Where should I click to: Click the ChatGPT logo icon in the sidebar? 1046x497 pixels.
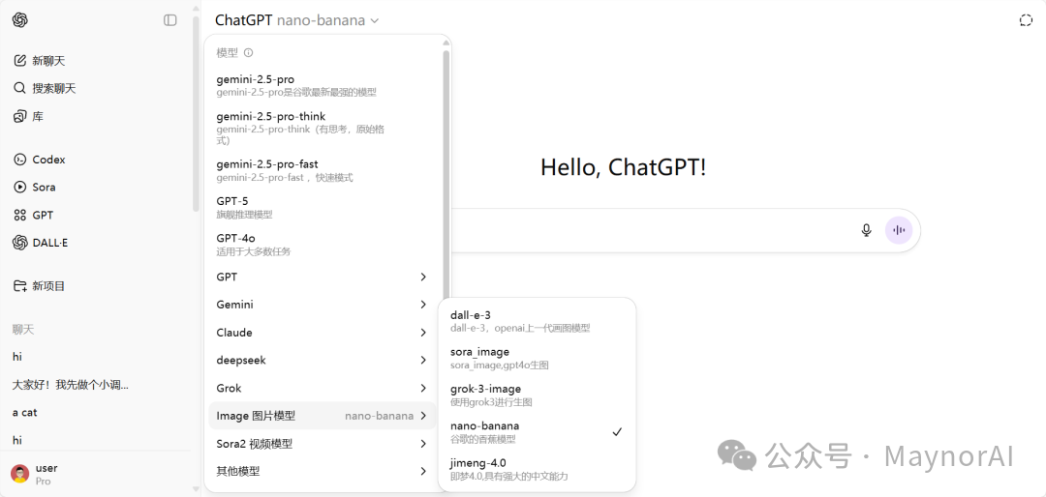[x=20, y=20]
